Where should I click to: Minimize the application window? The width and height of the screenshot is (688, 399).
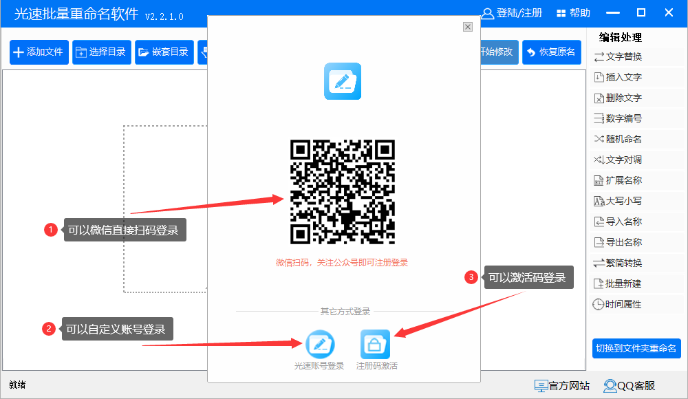(613, 13)
